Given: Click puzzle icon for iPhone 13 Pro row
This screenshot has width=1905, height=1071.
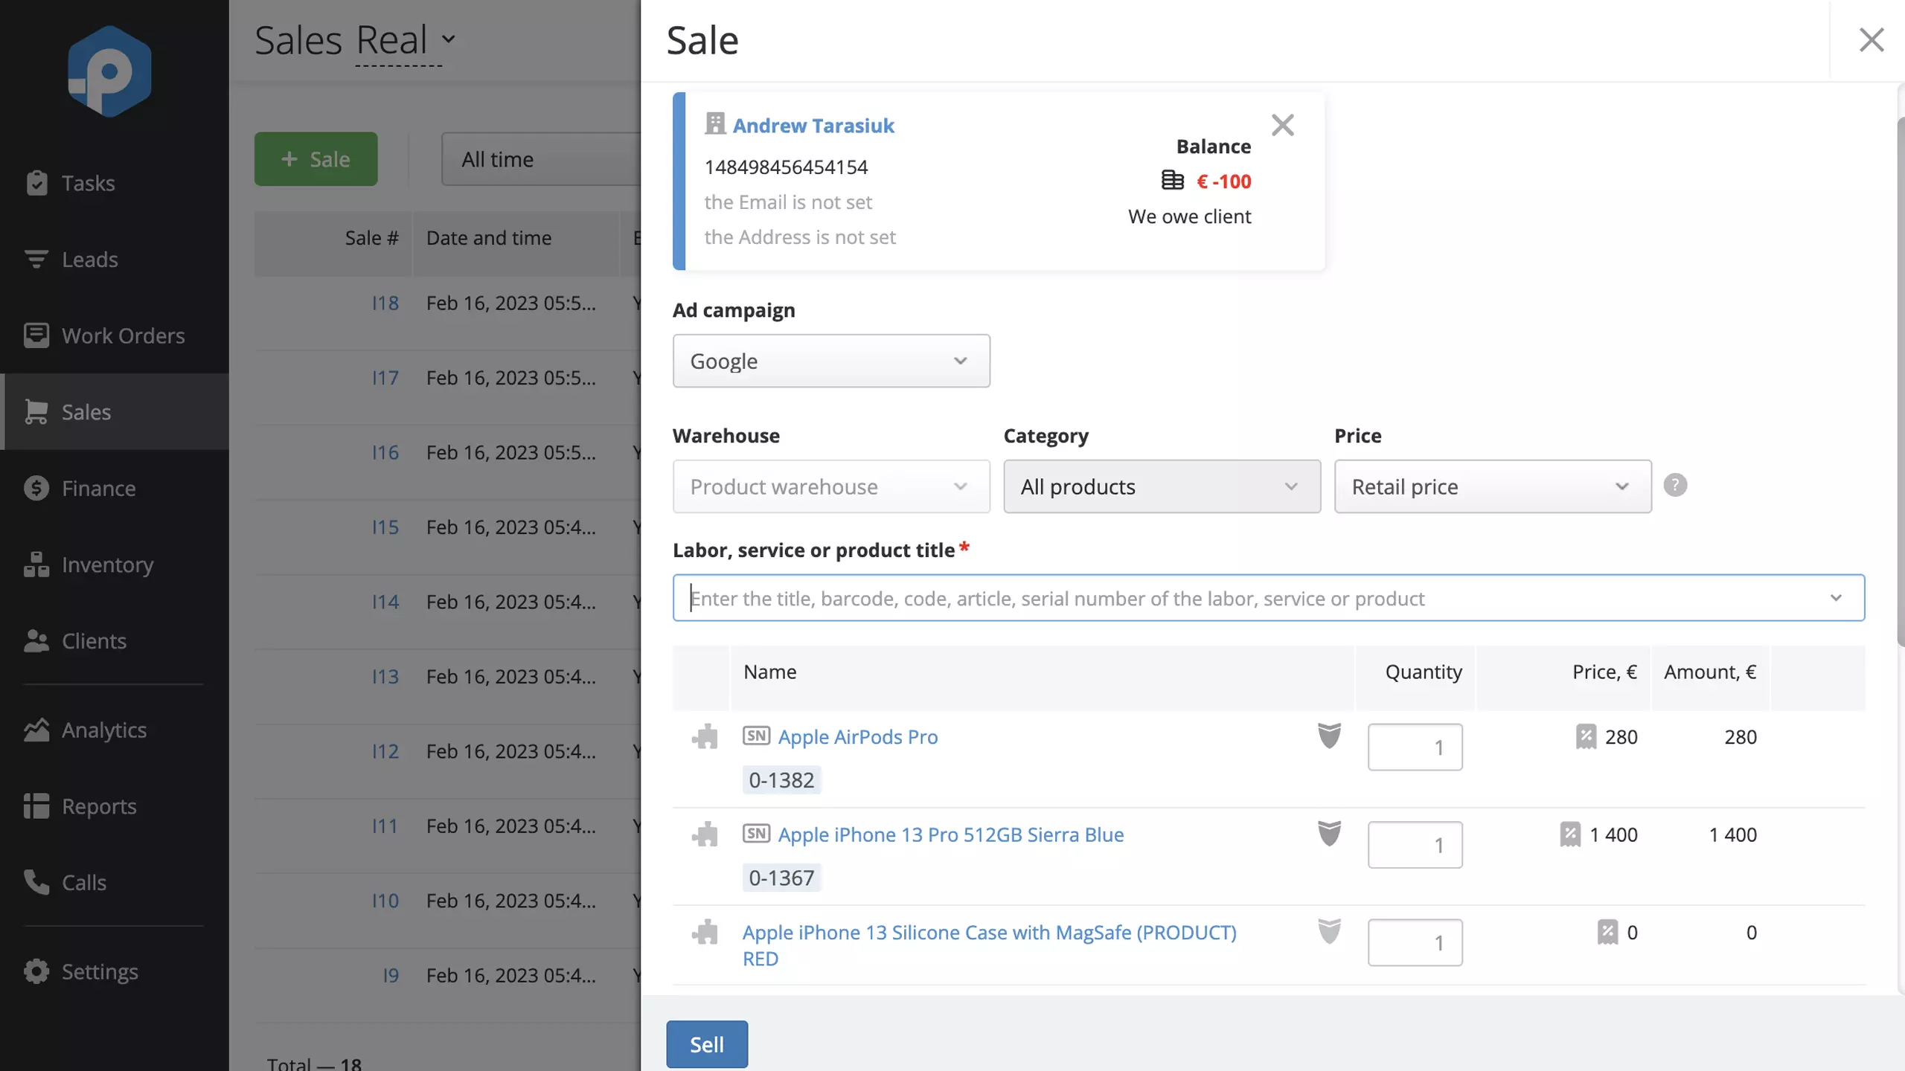Looking at the screenshot, I should pos(705,834).
